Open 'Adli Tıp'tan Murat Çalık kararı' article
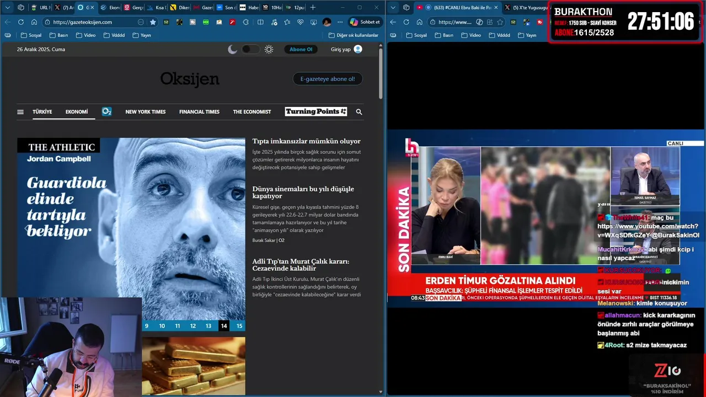706x397 pixels. coord(301,265)
